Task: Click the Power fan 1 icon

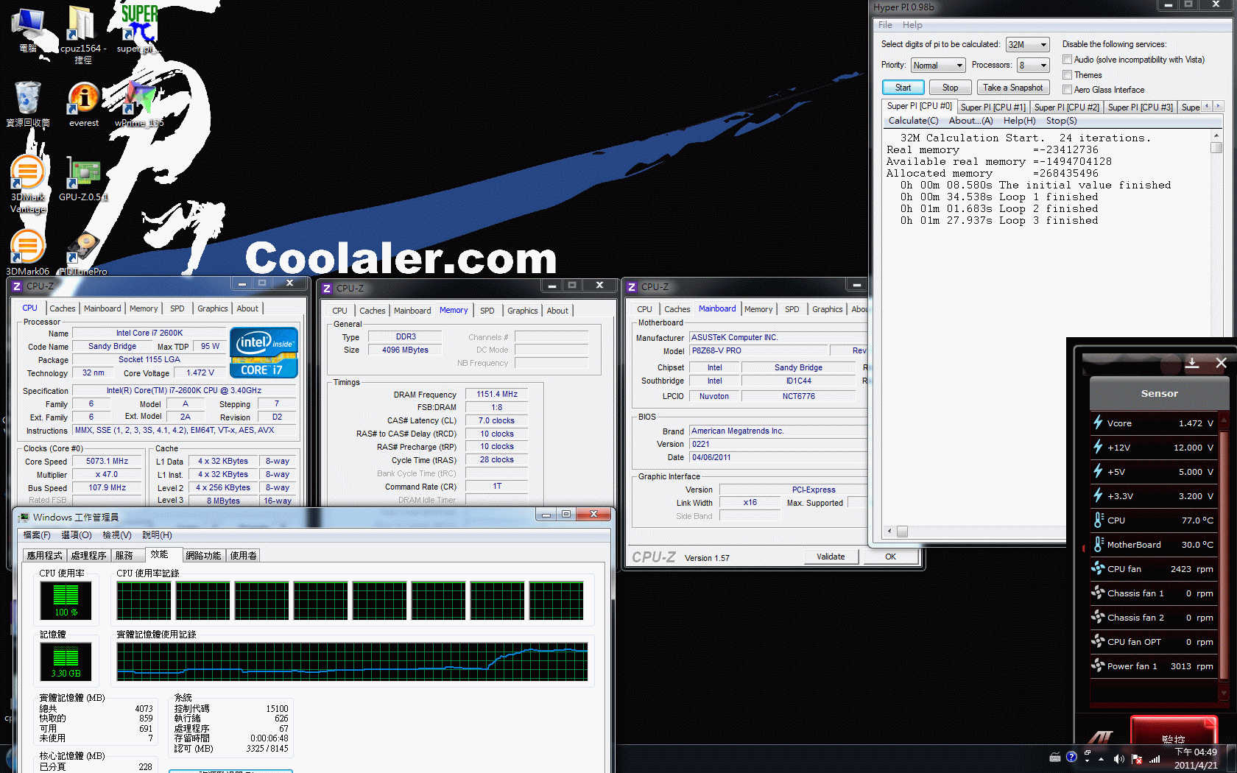Action: tap(1098, 666)
